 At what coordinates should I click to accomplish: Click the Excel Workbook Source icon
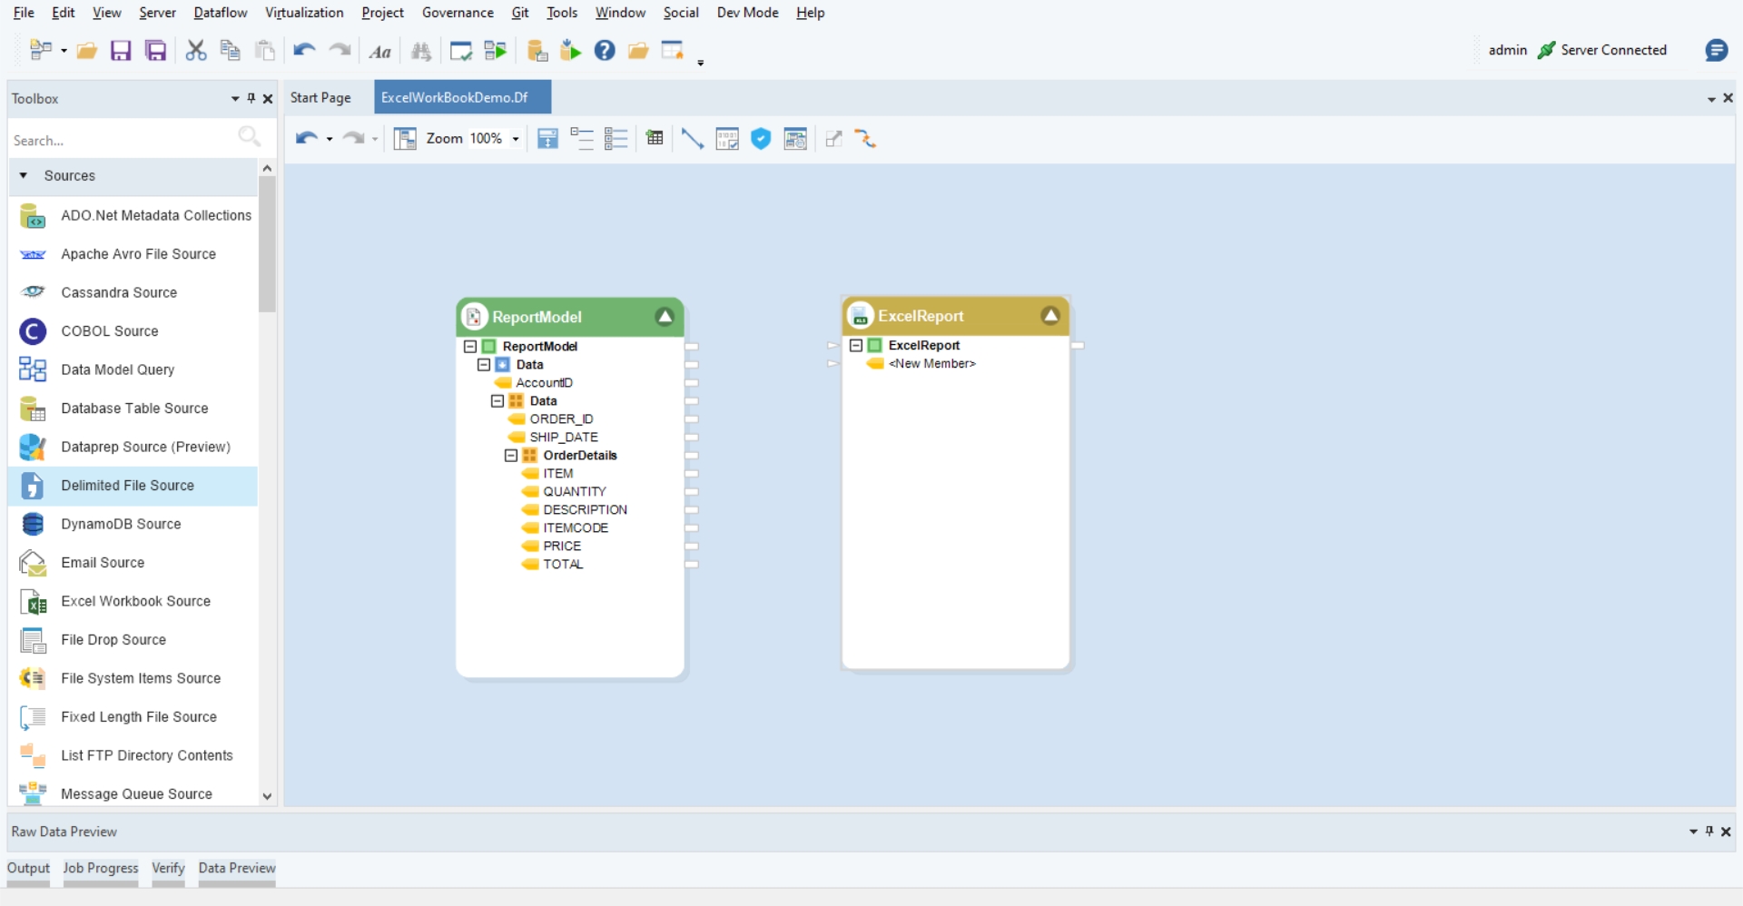33,602
